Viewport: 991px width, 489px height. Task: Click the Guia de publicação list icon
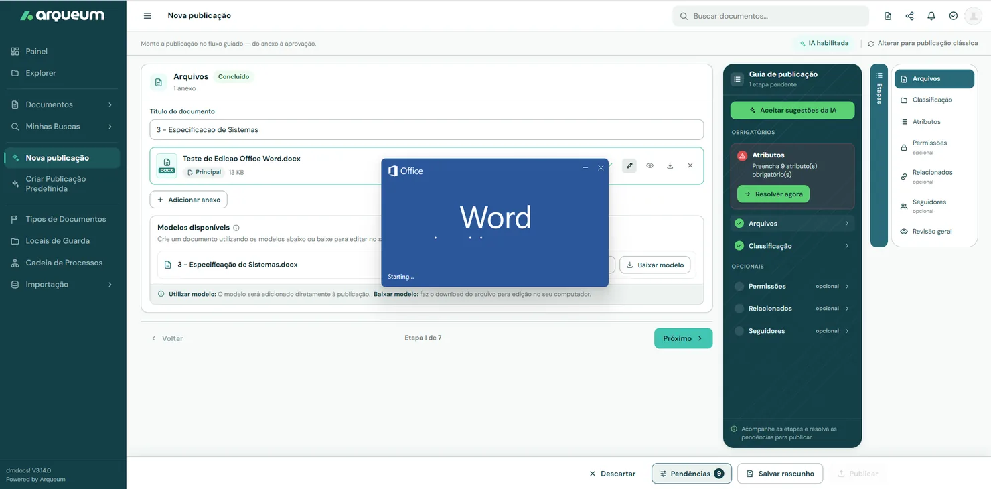tap(737, 79)
